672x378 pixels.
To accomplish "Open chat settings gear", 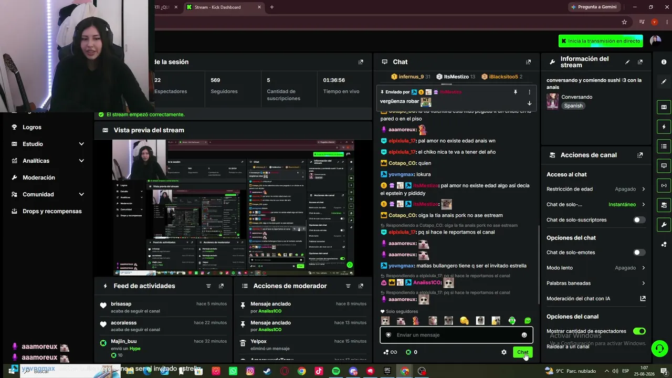I will (504, 352).
